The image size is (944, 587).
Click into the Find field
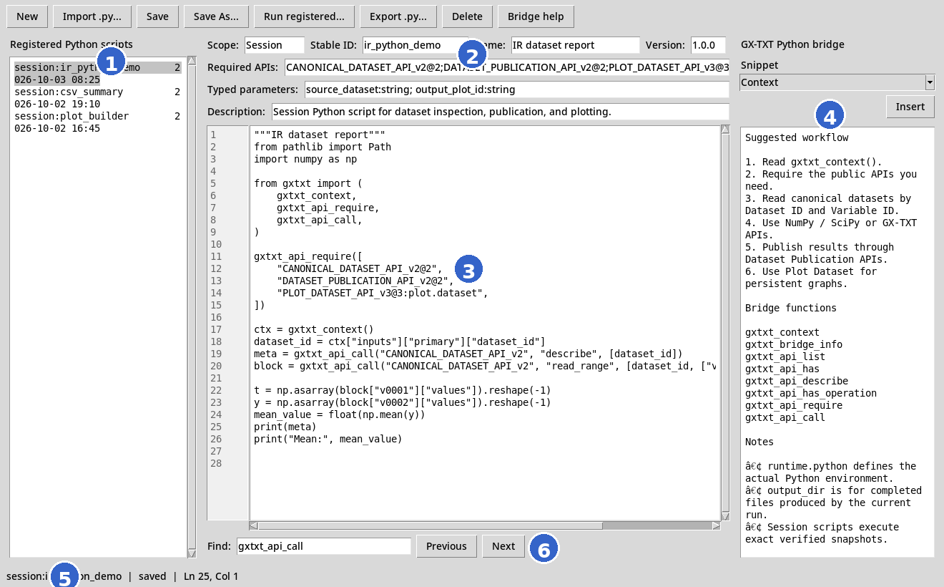324,546
